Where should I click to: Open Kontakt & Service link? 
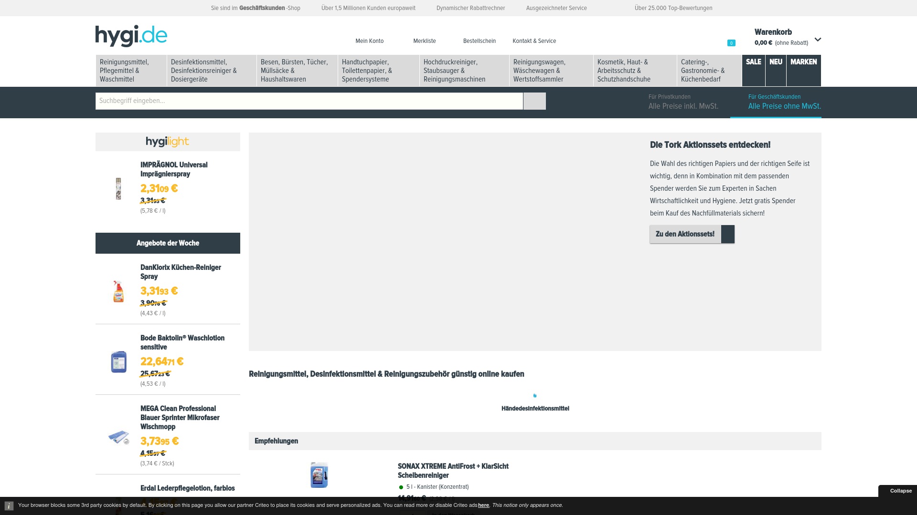coord(534,41)
